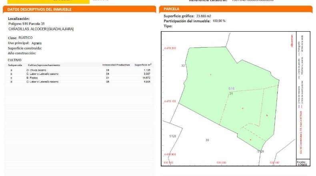
Task: Select the value 'RÚSTICO'
Action: (x=25, y=38)
